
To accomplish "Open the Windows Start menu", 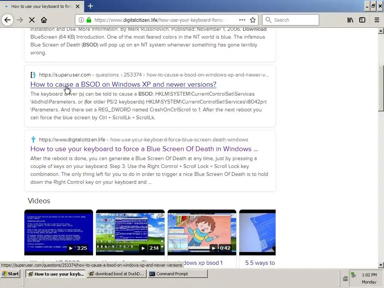I will (10, 274).
